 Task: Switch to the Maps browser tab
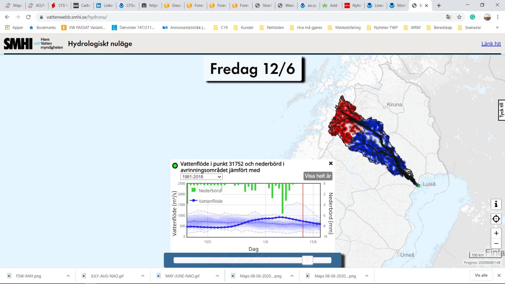tap(13, 5)
